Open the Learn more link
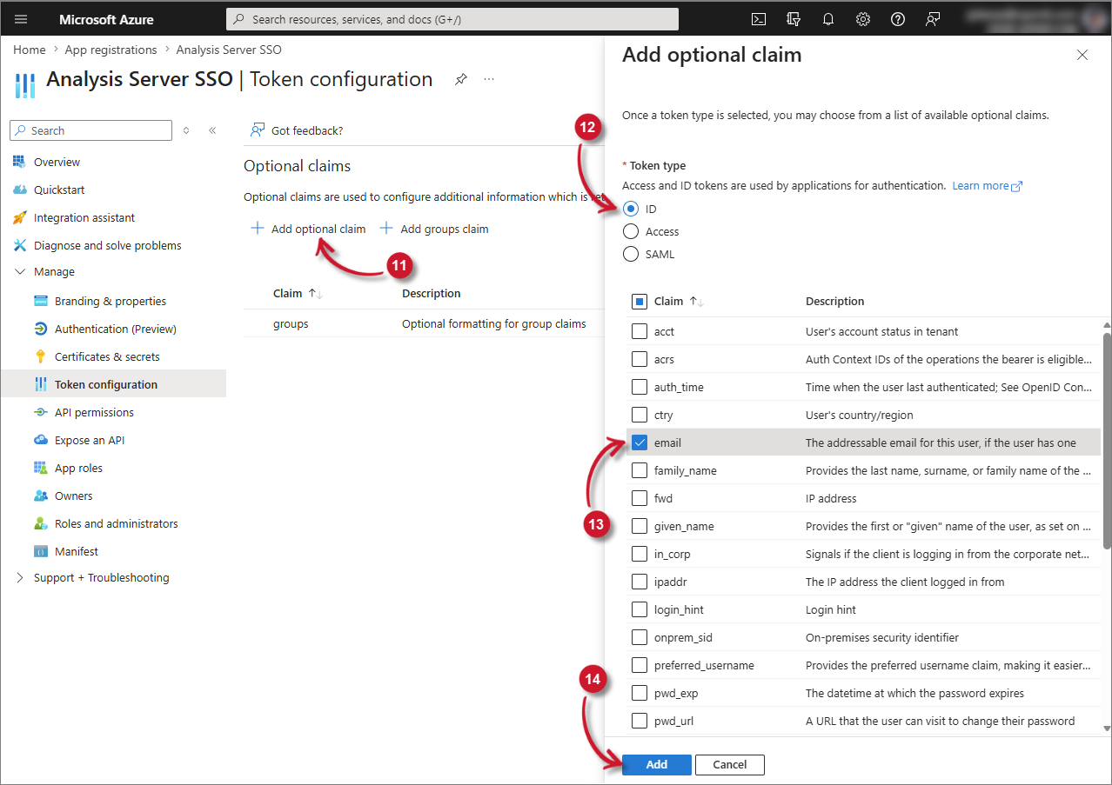Viewport: 1112px width, 785px height. pyautogui.click(x=987, y=185)
